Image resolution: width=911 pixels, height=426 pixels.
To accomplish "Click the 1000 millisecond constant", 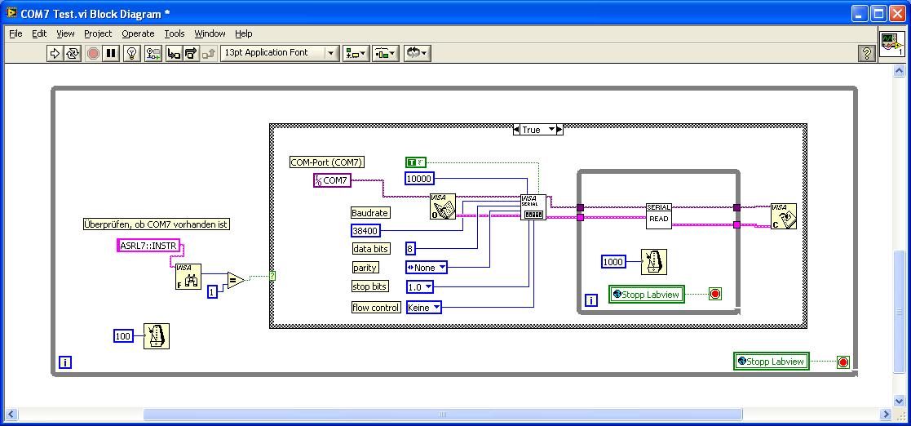I will pyautogui.click(x=613, y=262).
